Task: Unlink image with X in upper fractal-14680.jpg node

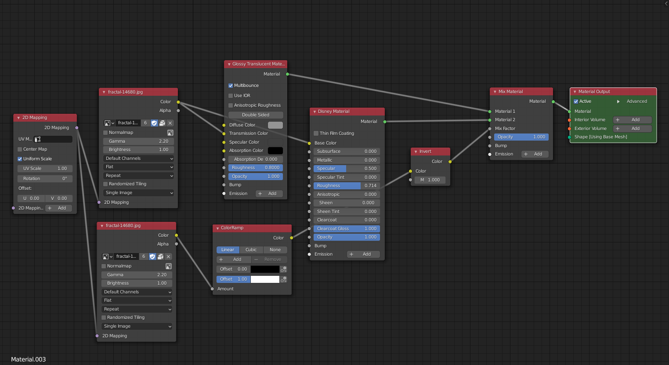Action: click(x=170, y=123)
